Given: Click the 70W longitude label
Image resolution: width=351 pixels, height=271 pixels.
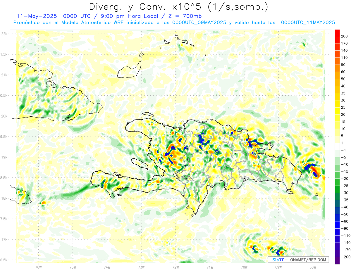Looking at the screenshot, I should coord(244,267).
